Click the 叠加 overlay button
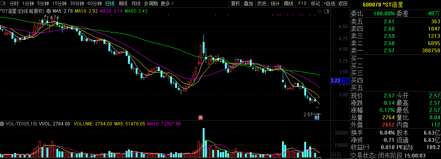 [249, 3]
